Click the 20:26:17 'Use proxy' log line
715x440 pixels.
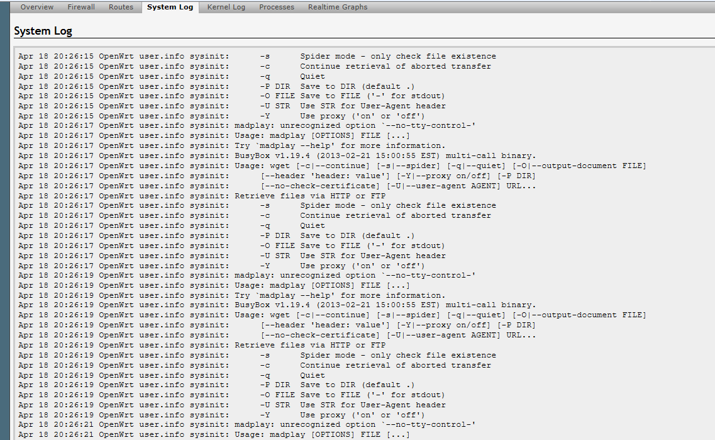[x=221, y=266]
